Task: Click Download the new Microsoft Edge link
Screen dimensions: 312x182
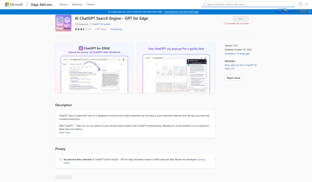Action: (x=181, y=12)
